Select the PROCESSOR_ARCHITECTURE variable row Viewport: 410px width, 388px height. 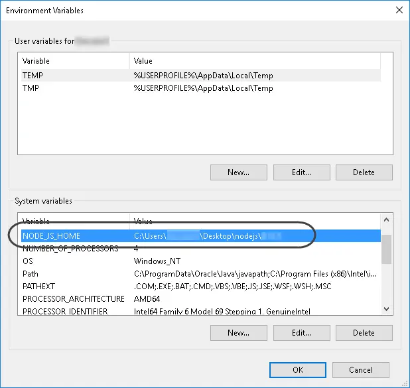click(201, 299)
